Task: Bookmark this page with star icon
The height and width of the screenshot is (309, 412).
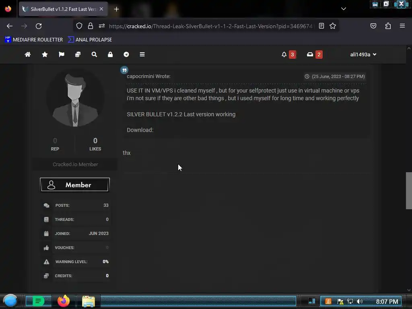Action: point(333,26)
